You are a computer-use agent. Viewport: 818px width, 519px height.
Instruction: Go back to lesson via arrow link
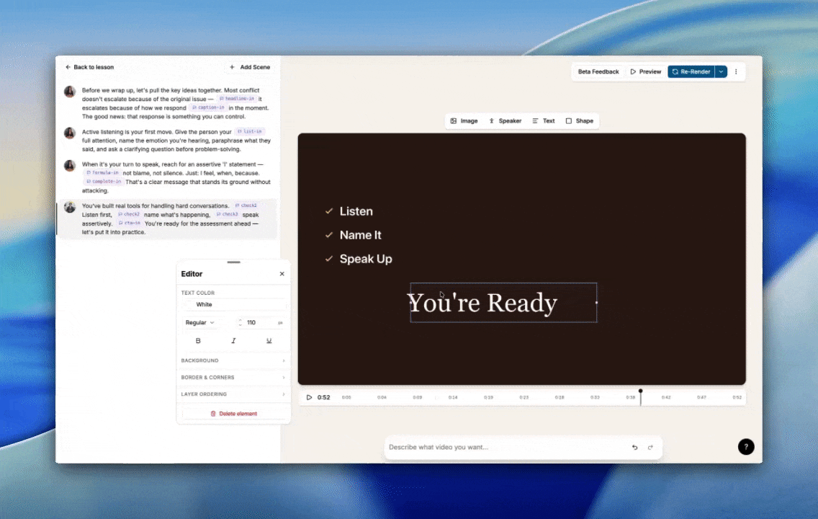pos(89,67)
